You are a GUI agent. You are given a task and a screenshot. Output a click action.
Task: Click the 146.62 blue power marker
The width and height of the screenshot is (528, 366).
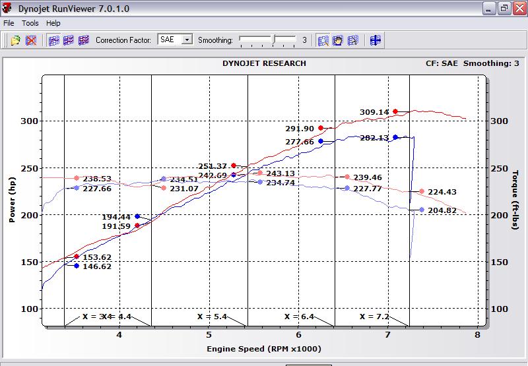[77, 266]
